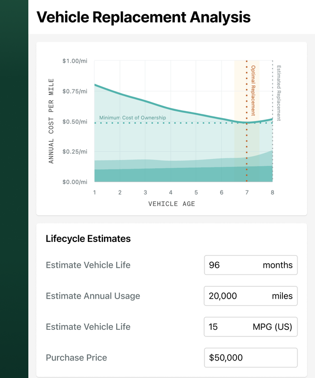This screenshot has height=378, width=315.
Task: Click the Lifecycle Estimates section title
Action: click(x=88, y=239)
